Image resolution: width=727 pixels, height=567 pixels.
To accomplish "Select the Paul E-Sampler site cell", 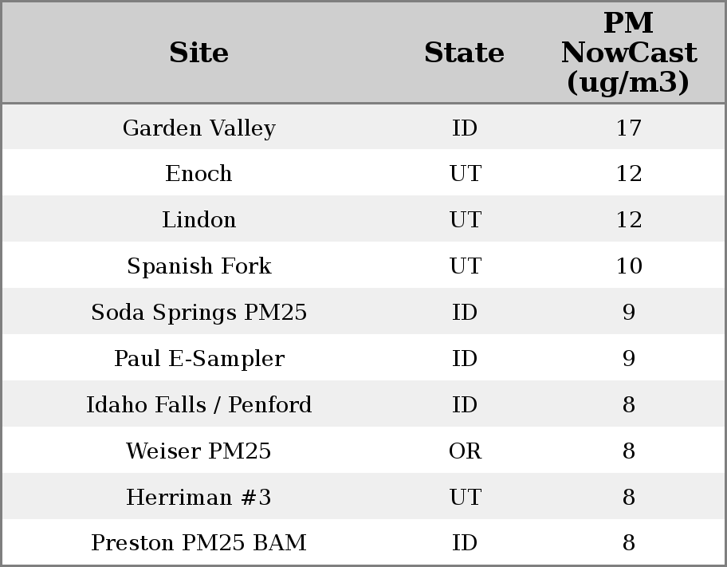I will pos(198,359).
